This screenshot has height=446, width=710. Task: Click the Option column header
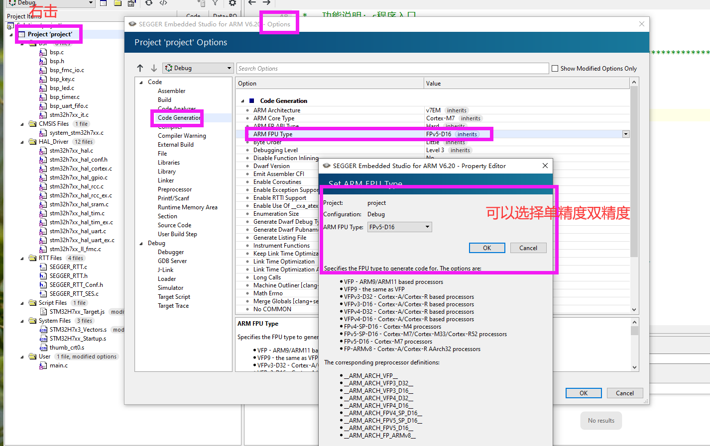click(330, 84)
